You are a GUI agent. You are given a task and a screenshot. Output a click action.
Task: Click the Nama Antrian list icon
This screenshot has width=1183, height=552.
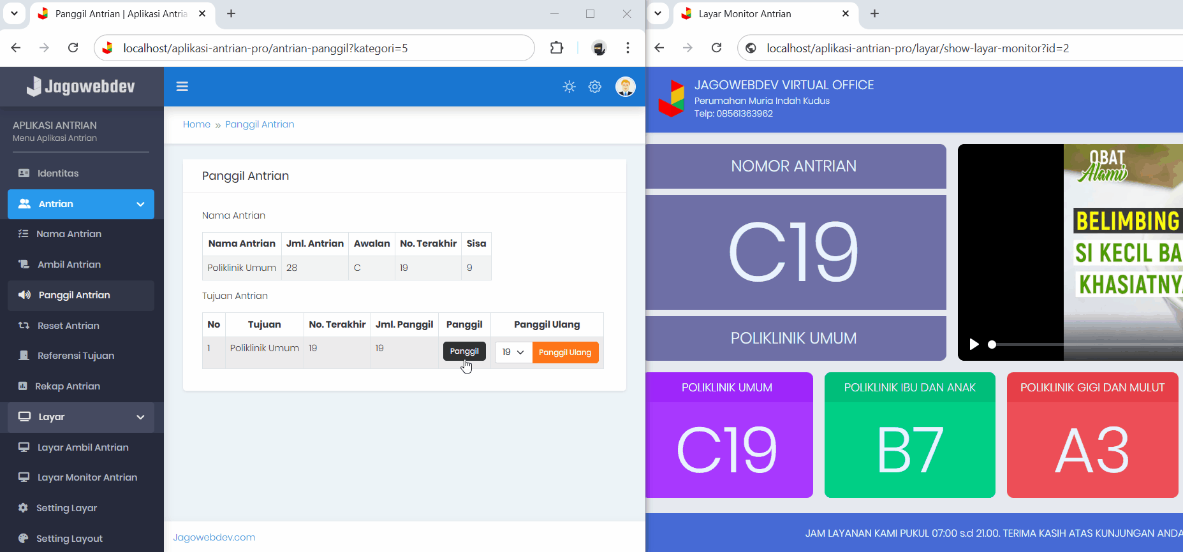tap(24, 234)
